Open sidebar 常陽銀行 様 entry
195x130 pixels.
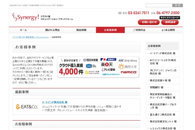[162, 87]
